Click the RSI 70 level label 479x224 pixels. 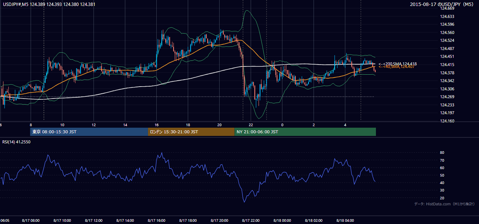tap(442, 160)
